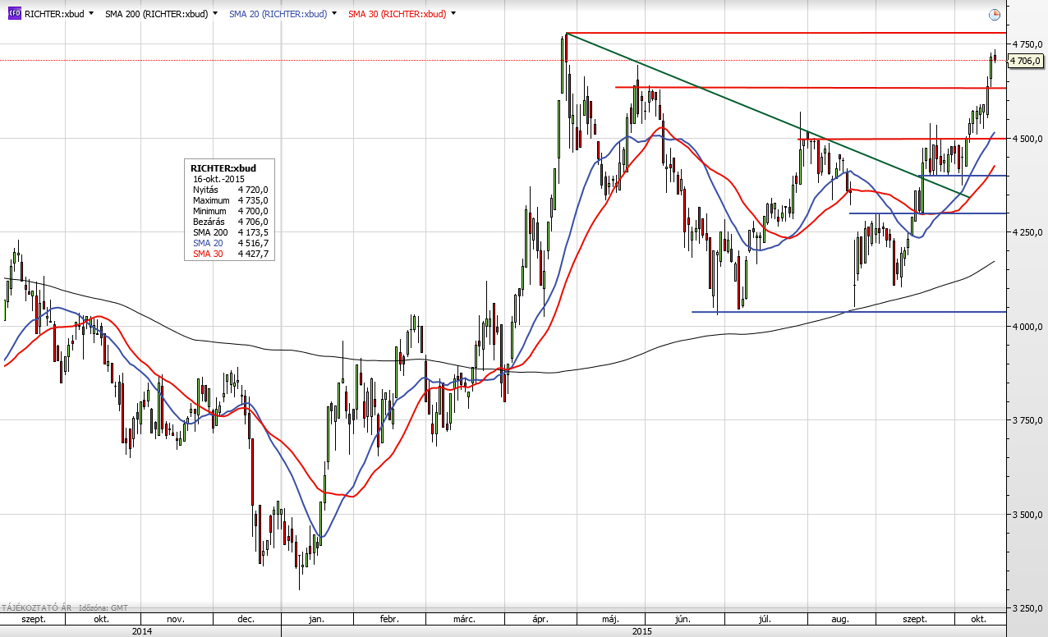Image resolution: width=1048 pixels, height=637 pixels.
Task: Click the 2014 year label on the time axis
Action: point(141,630)
